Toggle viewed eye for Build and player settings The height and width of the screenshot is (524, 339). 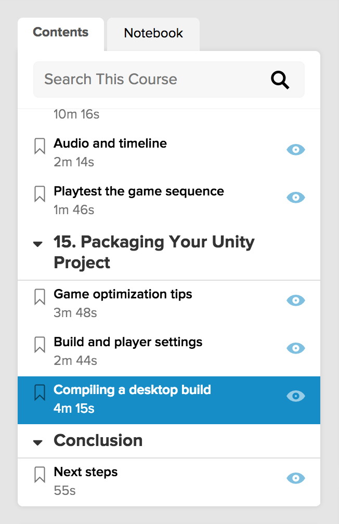[296, 348]
